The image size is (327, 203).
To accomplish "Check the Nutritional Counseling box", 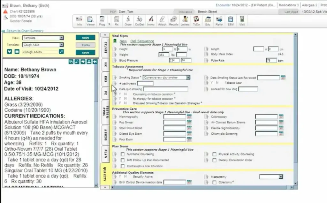I will (122, 154).
